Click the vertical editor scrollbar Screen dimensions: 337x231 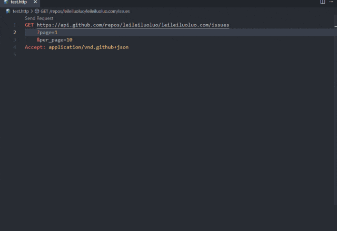[x=336, y=109]
